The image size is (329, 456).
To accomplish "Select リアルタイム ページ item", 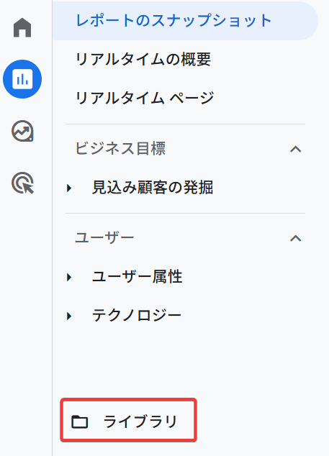I will (145, 98).
